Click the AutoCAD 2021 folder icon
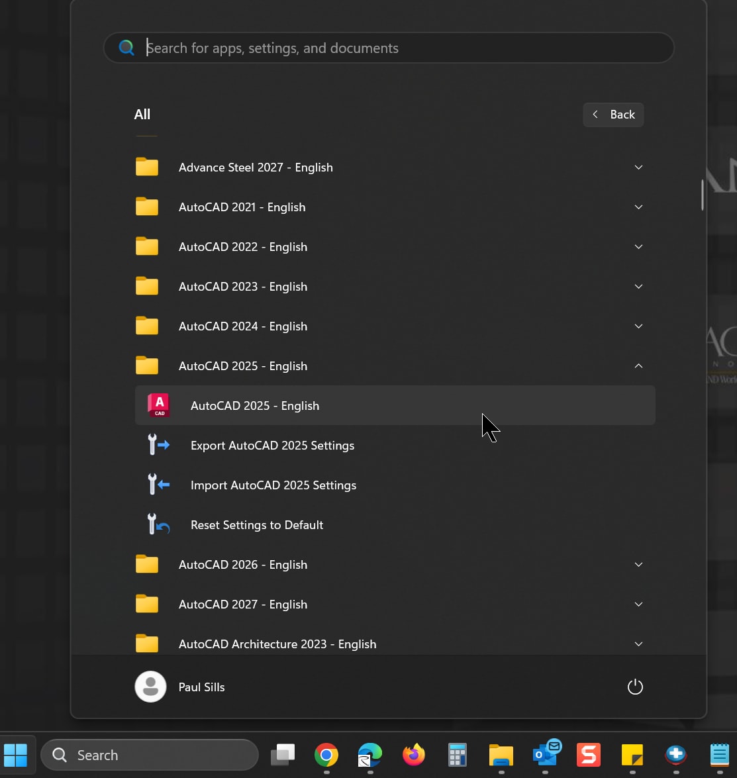The height and width of the screenshot is (778, 737). [147, 207]
